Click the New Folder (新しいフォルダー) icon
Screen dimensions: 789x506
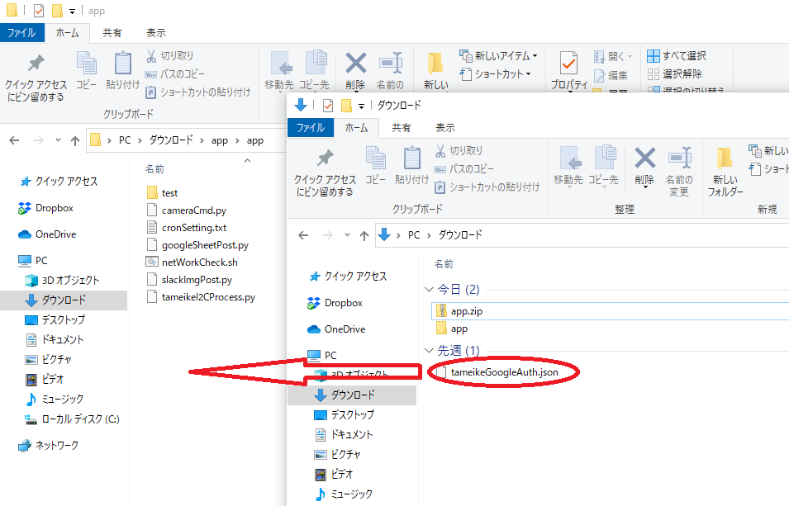[725, 158]
